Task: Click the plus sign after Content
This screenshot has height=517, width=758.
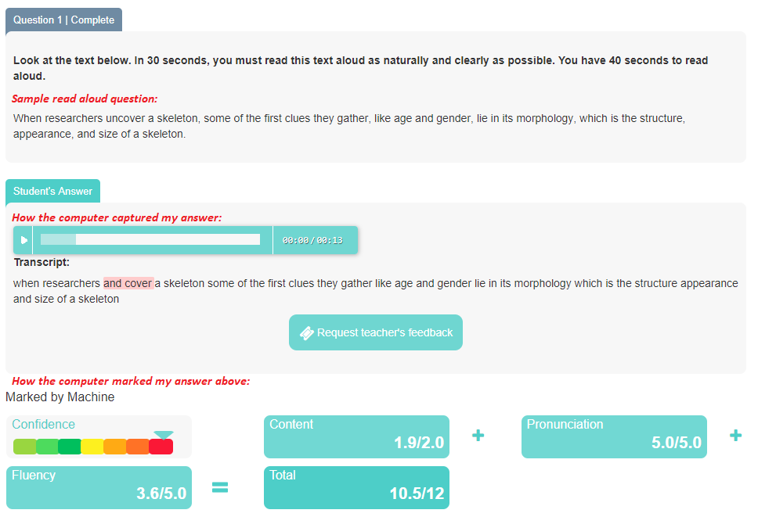Action: coord(478,436)
